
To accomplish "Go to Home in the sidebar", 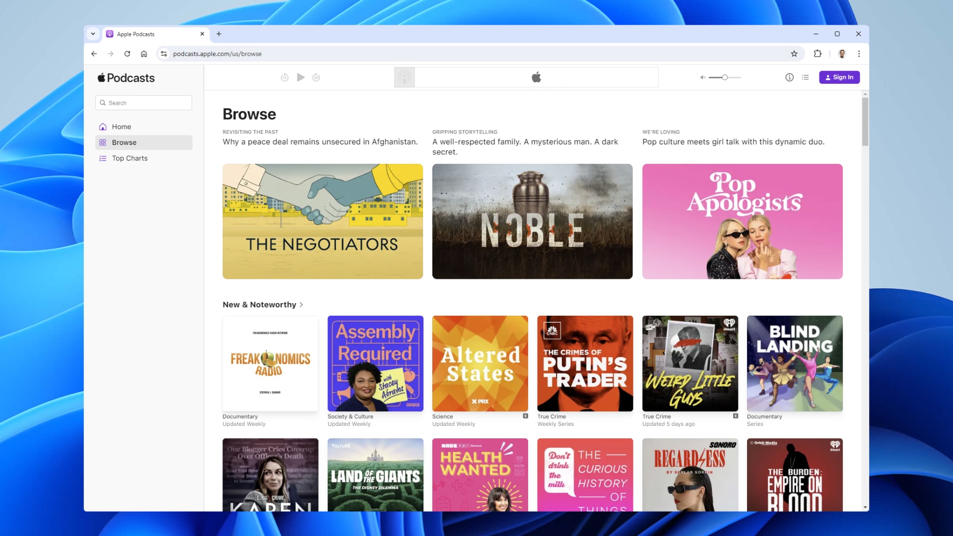I will (143, 127).
